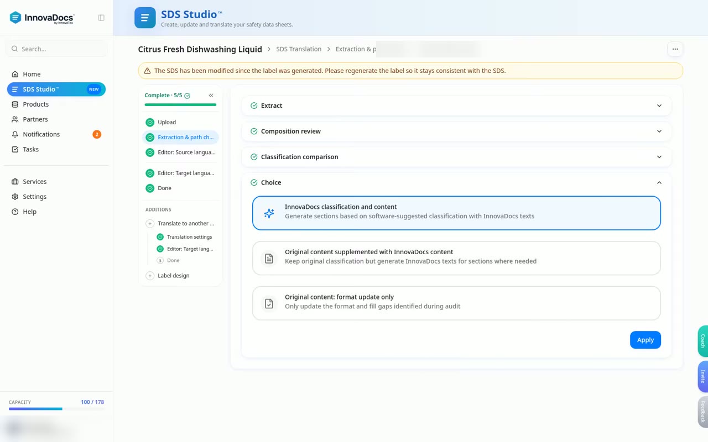708x442 pixels.
Task: Open Editor: Target langua... step below Source editor
Action: [181, 173]
